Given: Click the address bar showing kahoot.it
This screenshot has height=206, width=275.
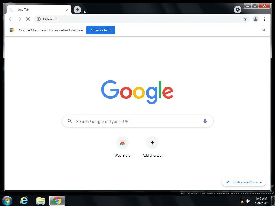Looking at the screenshot, I should pyautogui.click(x=142, y=19).
